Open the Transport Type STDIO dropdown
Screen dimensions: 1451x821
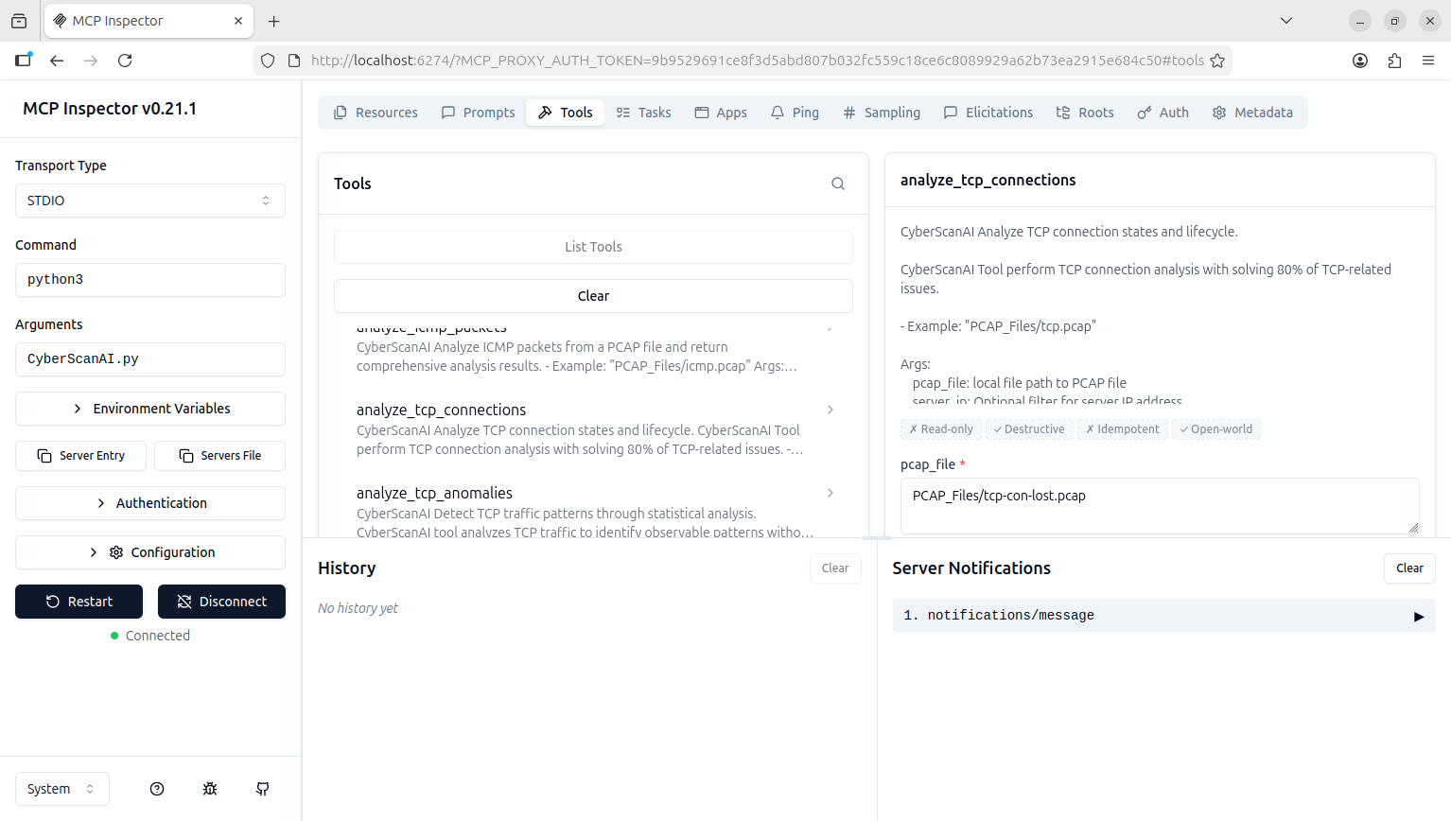(150, 201)
